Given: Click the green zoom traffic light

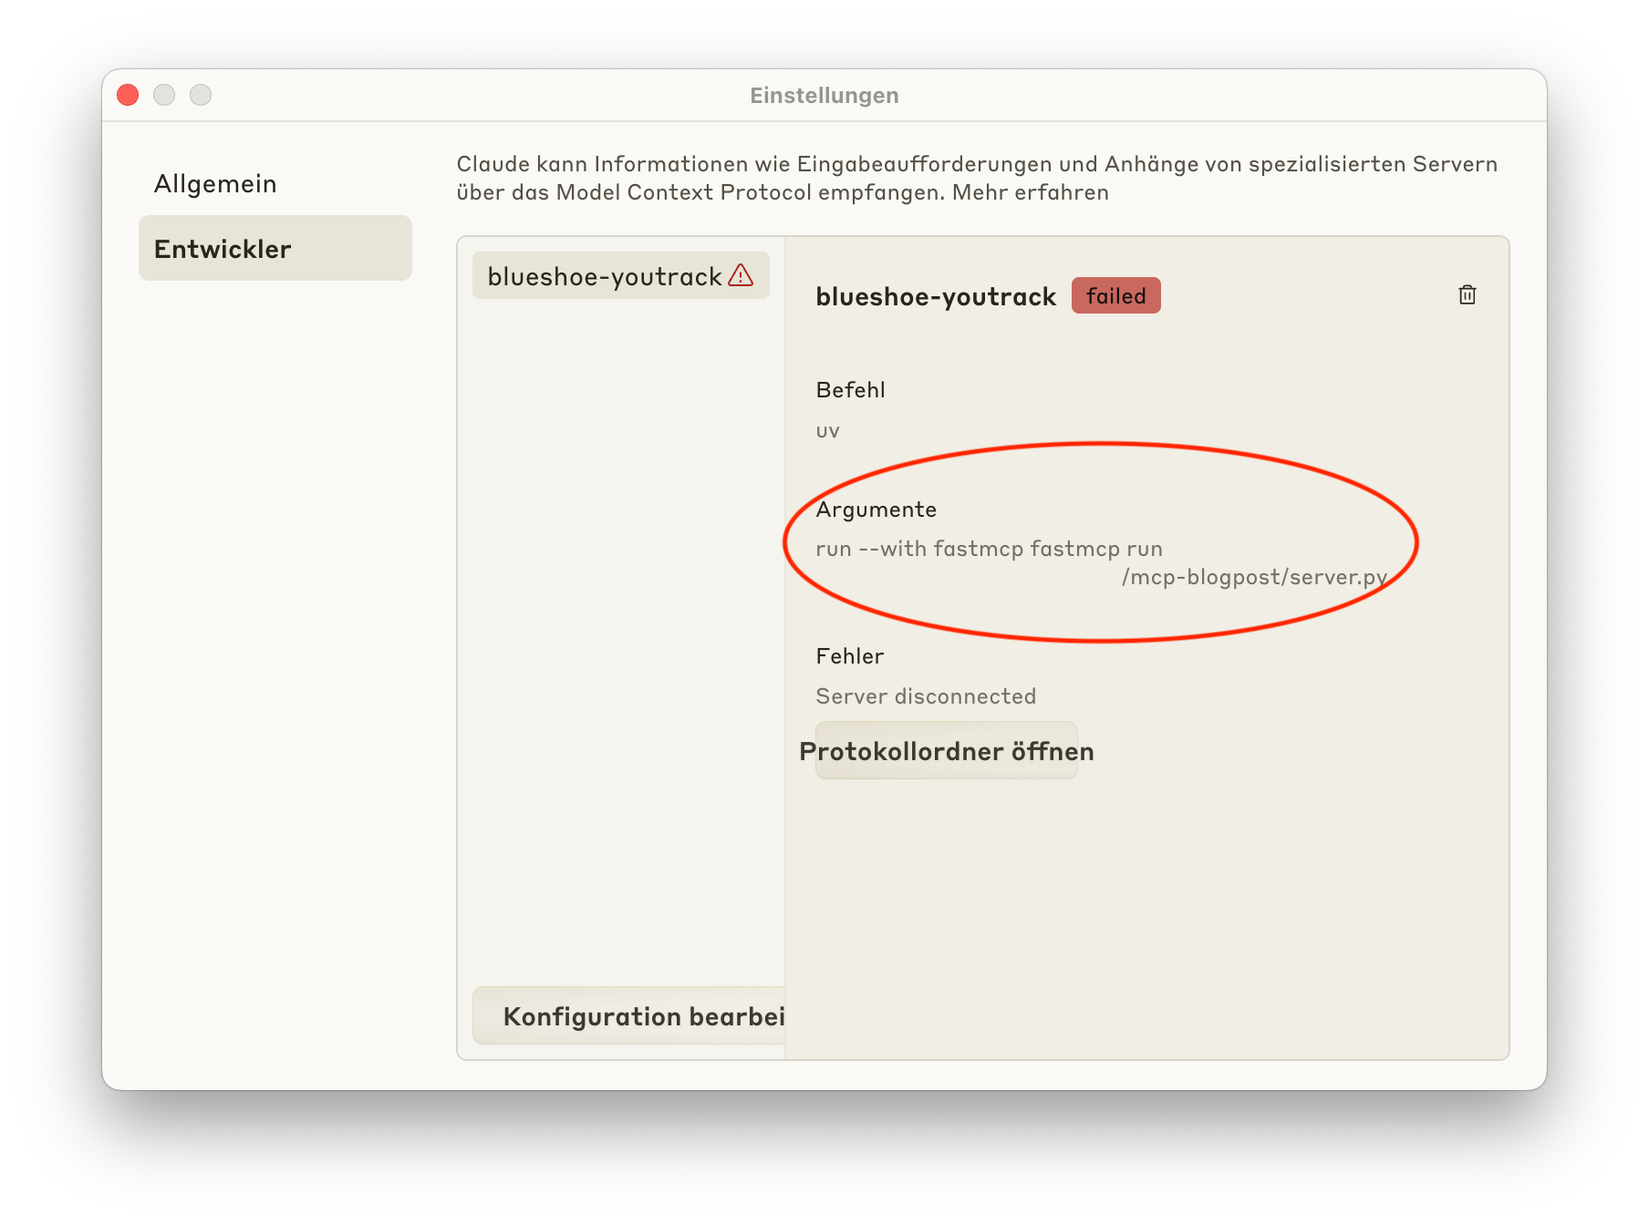Looking at the screenshot, I should pyautogui.click(x=201, y=94).
